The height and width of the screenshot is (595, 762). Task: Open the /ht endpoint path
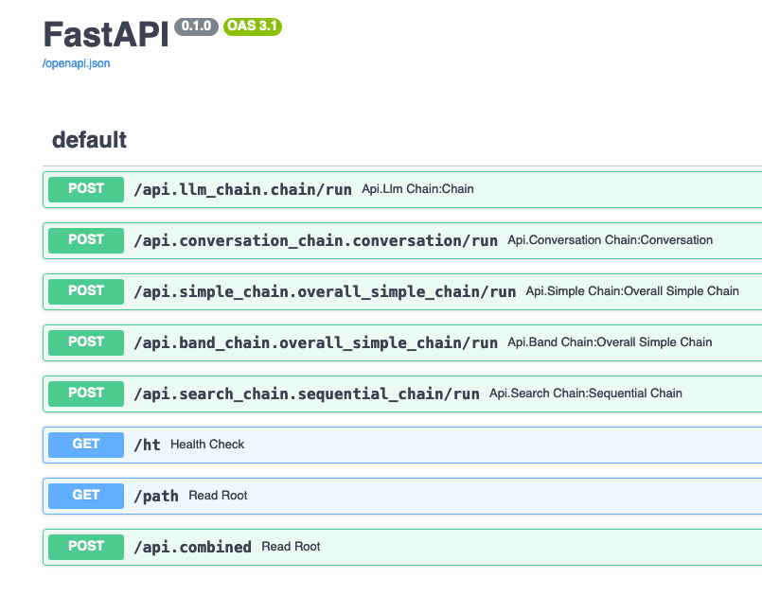click(x=148, y=445)
